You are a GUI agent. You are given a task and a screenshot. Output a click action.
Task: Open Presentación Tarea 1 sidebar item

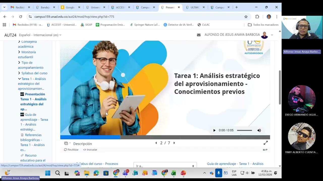(x=33, y=102)
